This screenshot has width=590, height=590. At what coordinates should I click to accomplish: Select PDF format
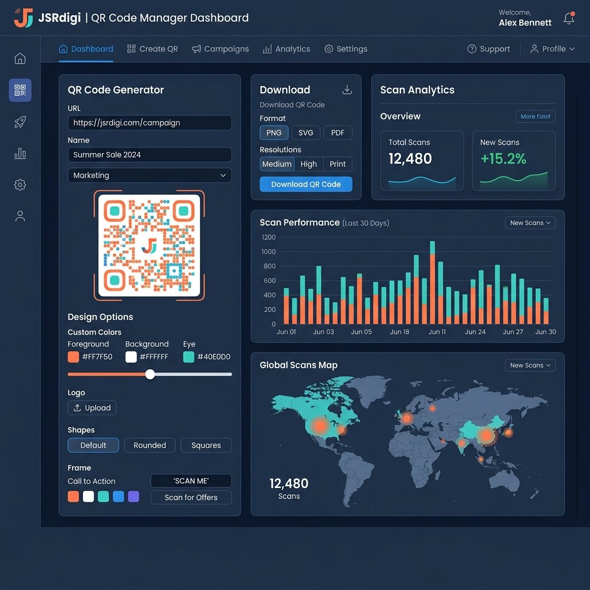pos(338,133)
